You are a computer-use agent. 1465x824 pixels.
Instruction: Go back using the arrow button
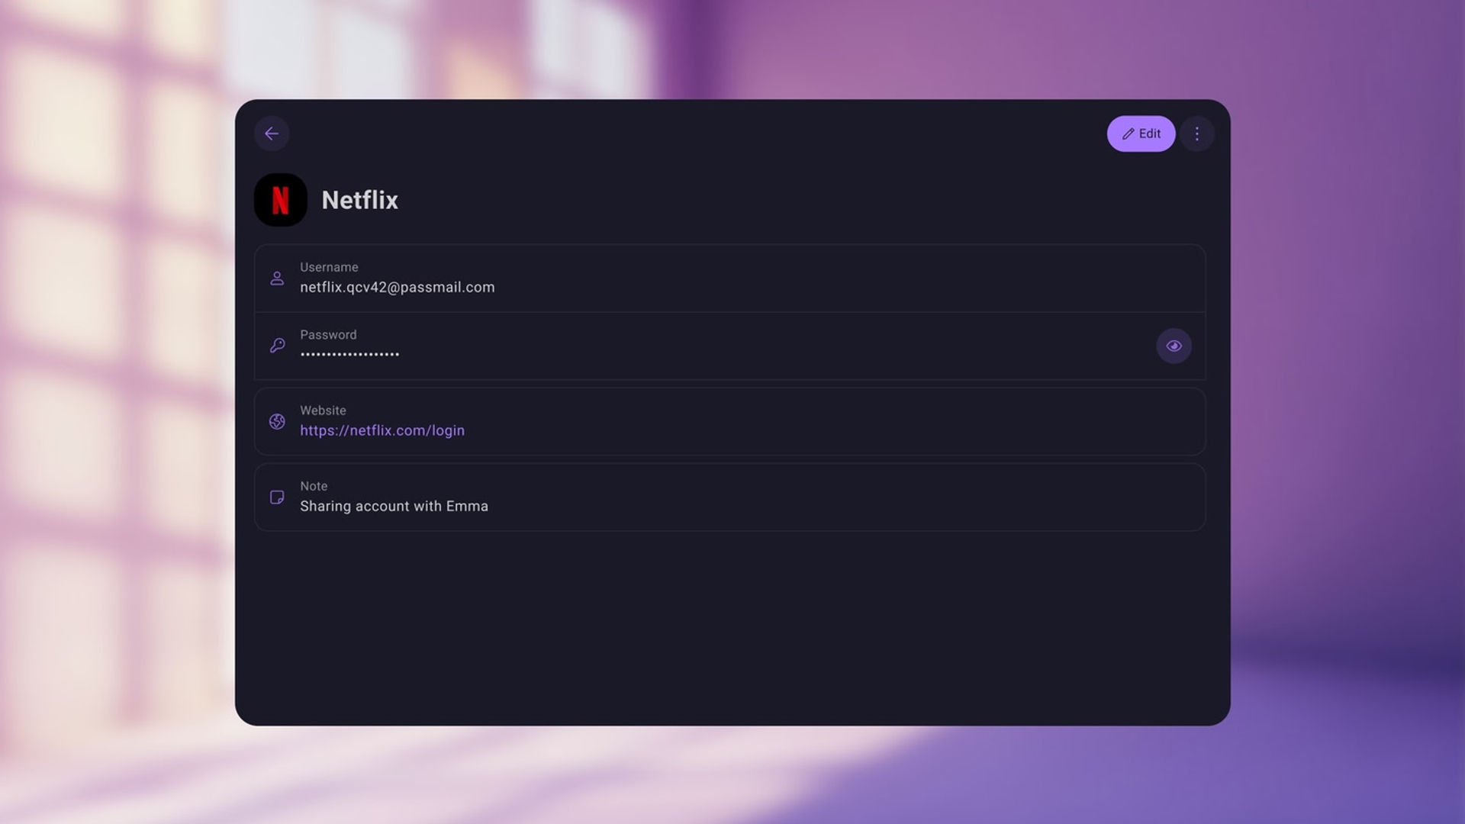[272, 134]
